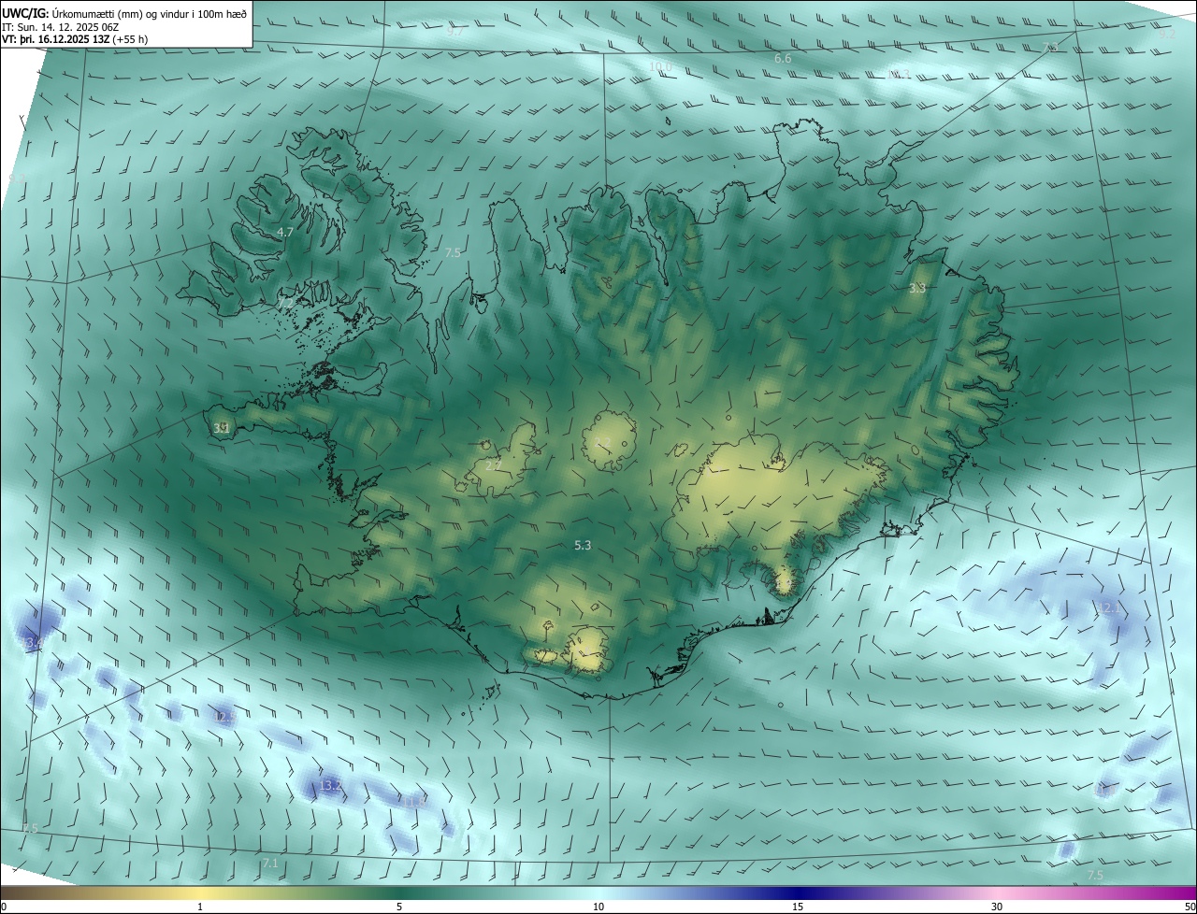
Task: Click the '15' tick on the color scale
Action: [x=798, y=907]
